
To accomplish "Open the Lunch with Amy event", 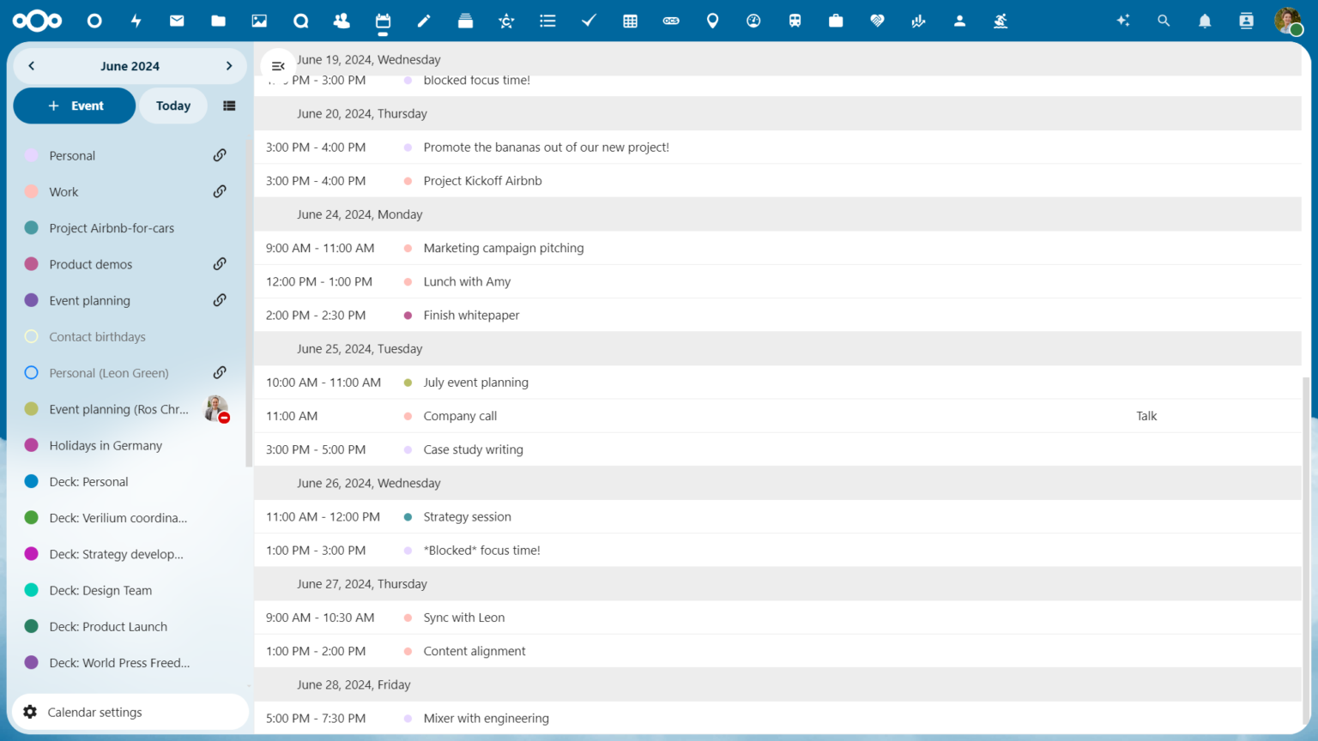I will [467, 281].
